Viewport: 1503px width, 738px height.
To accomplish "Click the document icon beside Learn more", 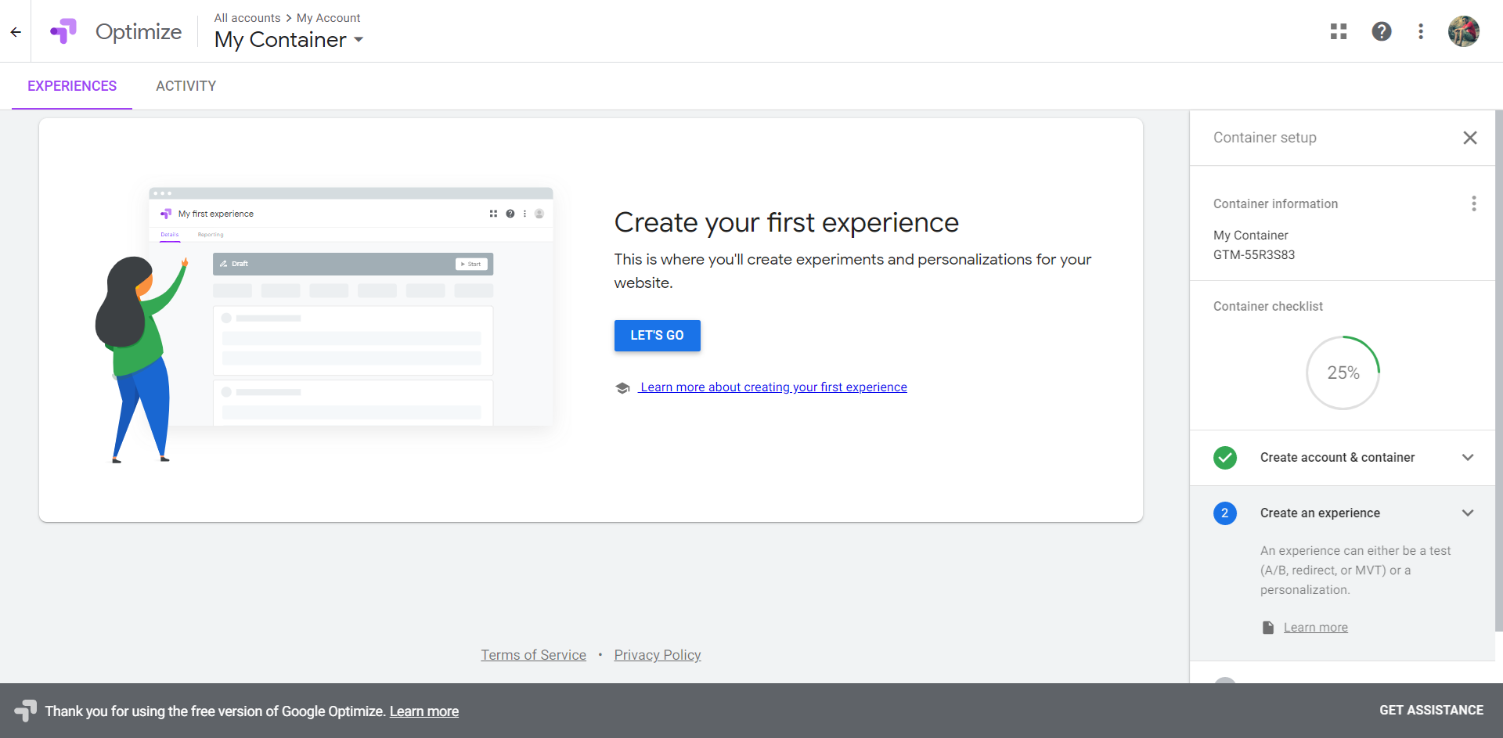I will click(x=1268, y=628).
